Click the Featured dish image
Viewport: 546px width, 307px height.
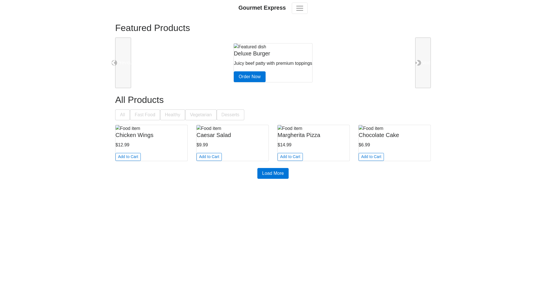click(250, 47)
